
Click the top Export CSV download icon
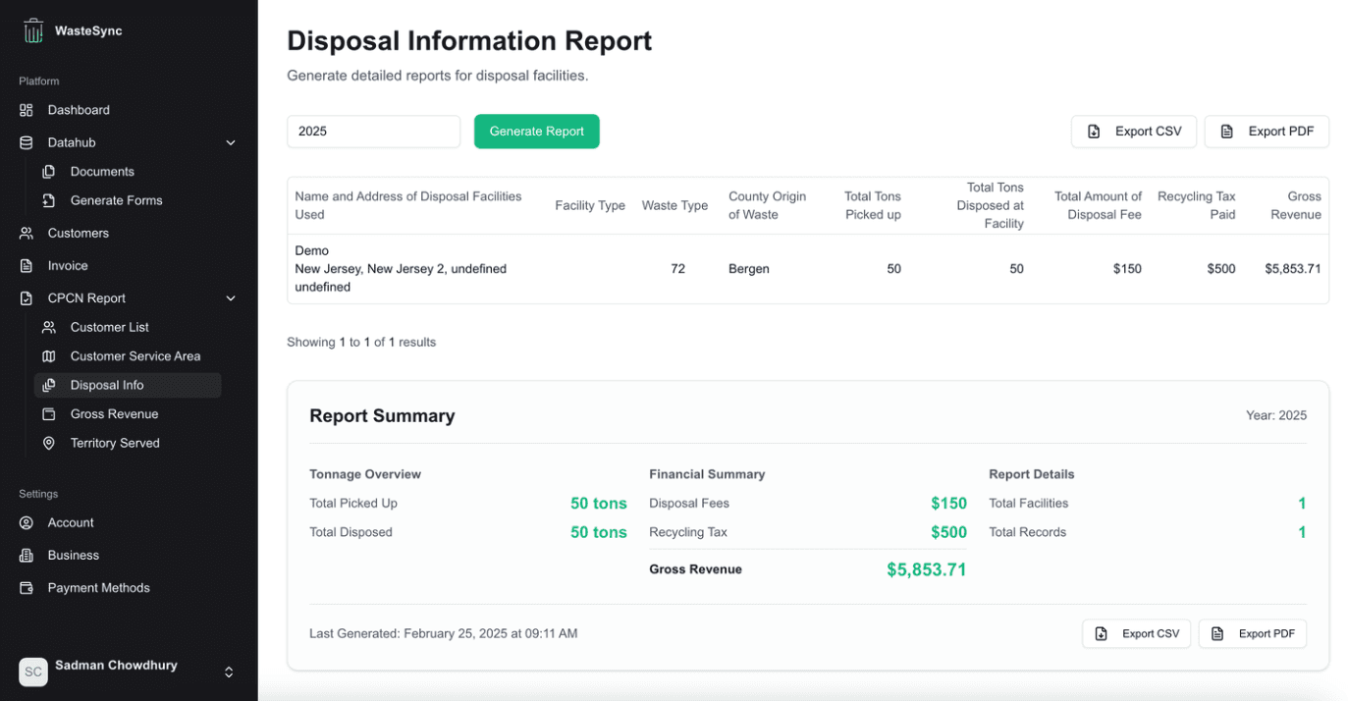click(x=1094, y=132)
